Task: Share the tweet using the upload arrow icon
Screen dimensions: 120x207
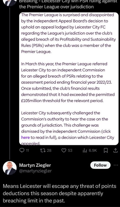Action: [115, 150]
